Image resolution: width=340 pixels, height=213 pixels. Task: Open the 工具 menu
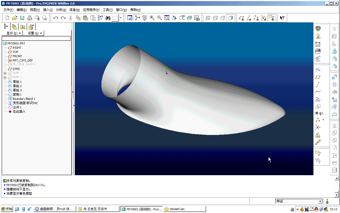click(108, 10)
